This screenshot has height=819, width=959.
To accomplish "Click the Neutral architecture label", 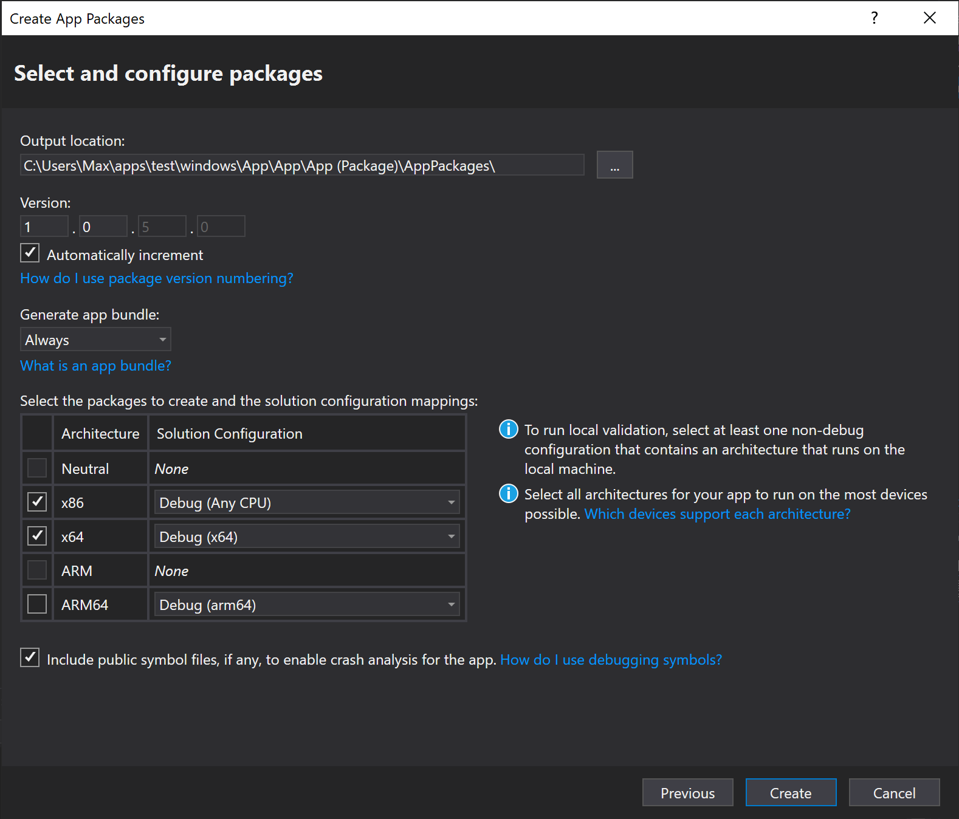I will point(85,469).
